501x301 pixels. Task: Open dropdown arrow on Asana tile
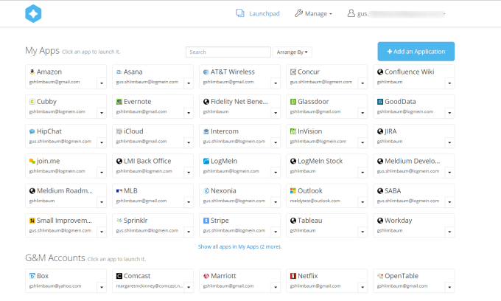pos(189,82)
